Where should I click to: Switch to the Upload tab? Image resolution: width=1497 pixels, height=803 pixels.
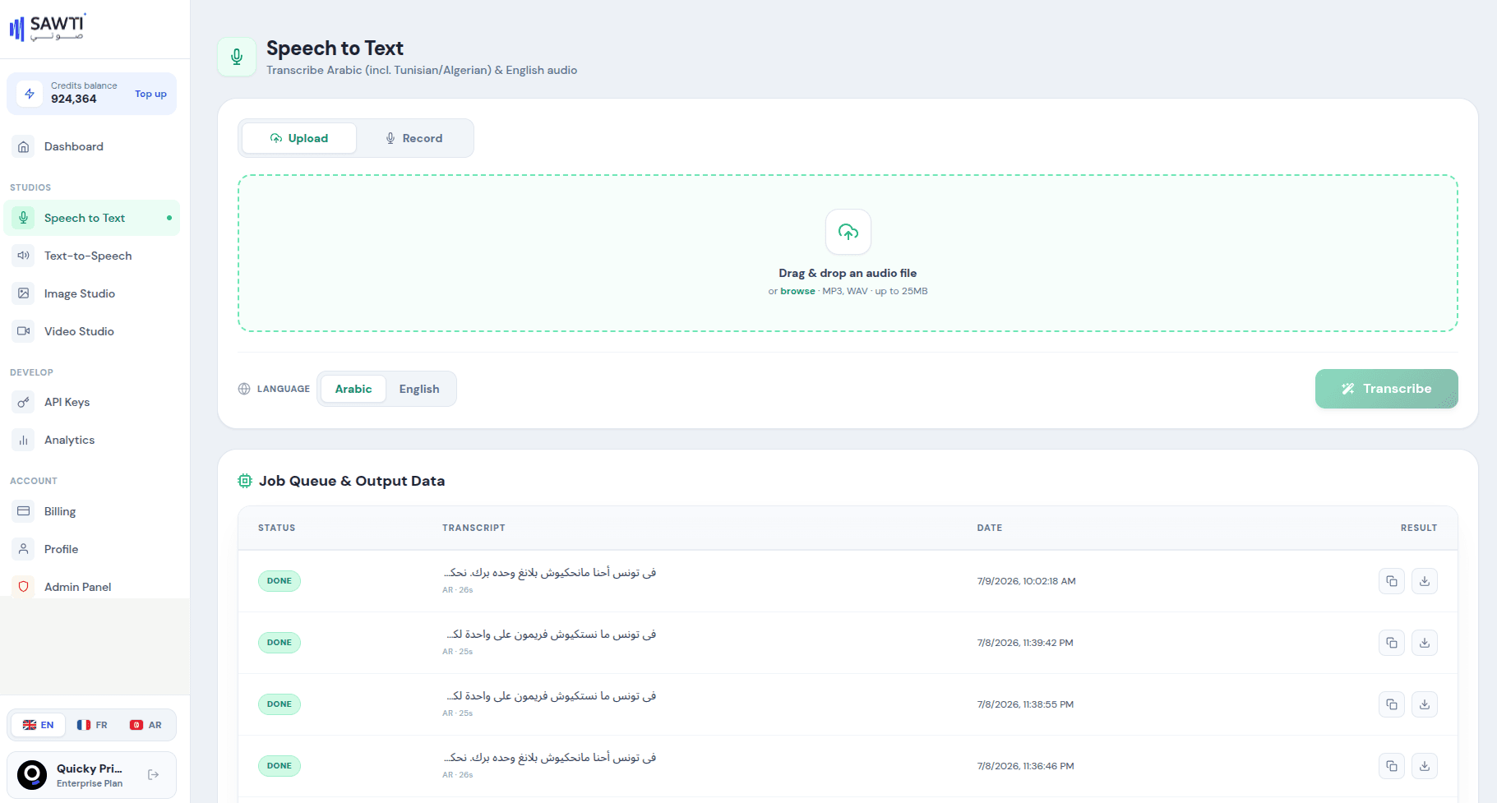coord(299,138)
